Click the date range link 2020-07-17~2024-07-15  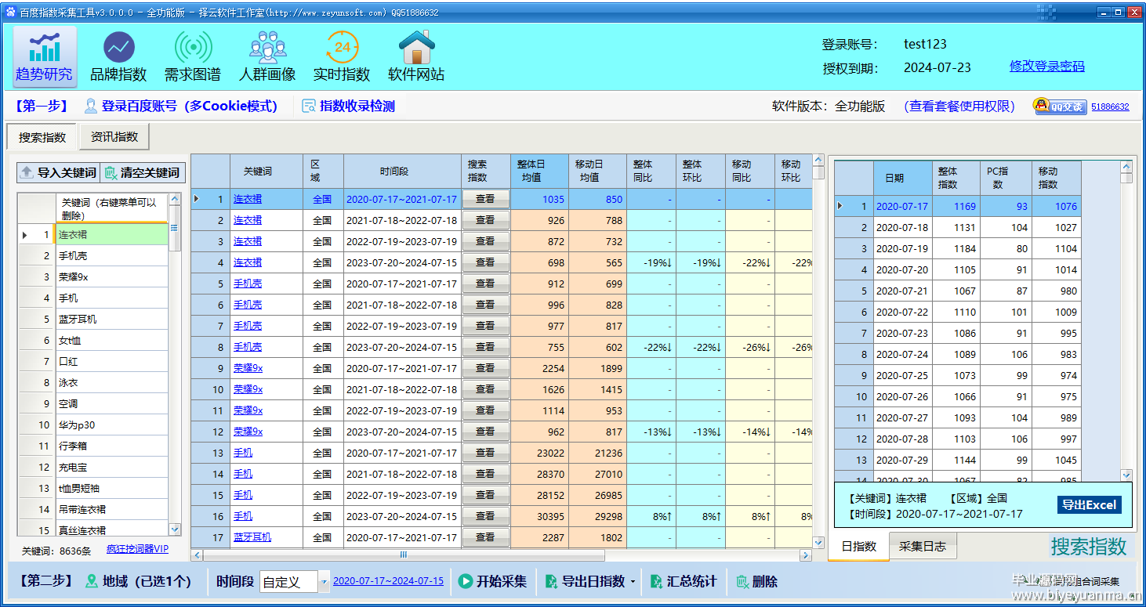(x=388, y=581)
